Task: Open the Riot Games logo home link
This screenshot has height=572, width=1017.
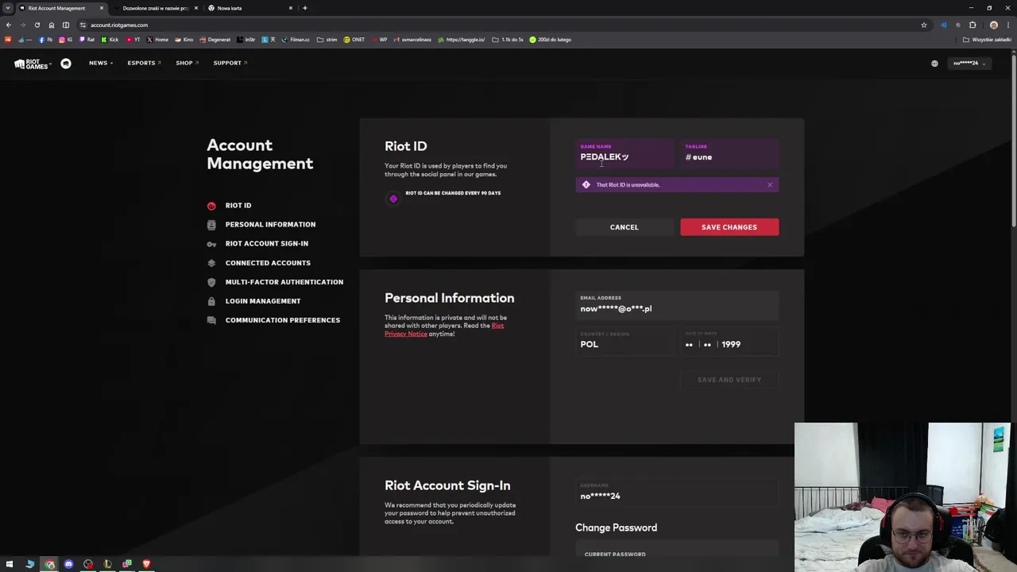Action: point(32,64)
